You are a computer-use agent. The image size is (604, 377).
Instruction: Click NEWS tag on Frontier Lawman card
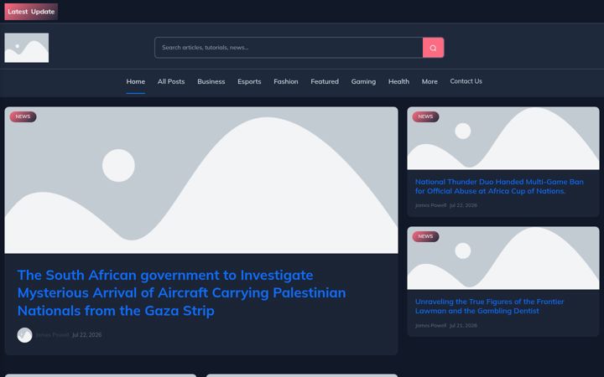425,236
